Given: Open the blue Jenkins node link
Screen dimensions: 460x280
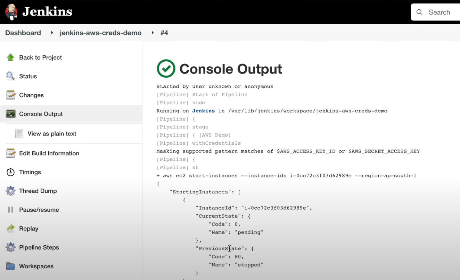Looking at the screenshot, I should 204,111.
